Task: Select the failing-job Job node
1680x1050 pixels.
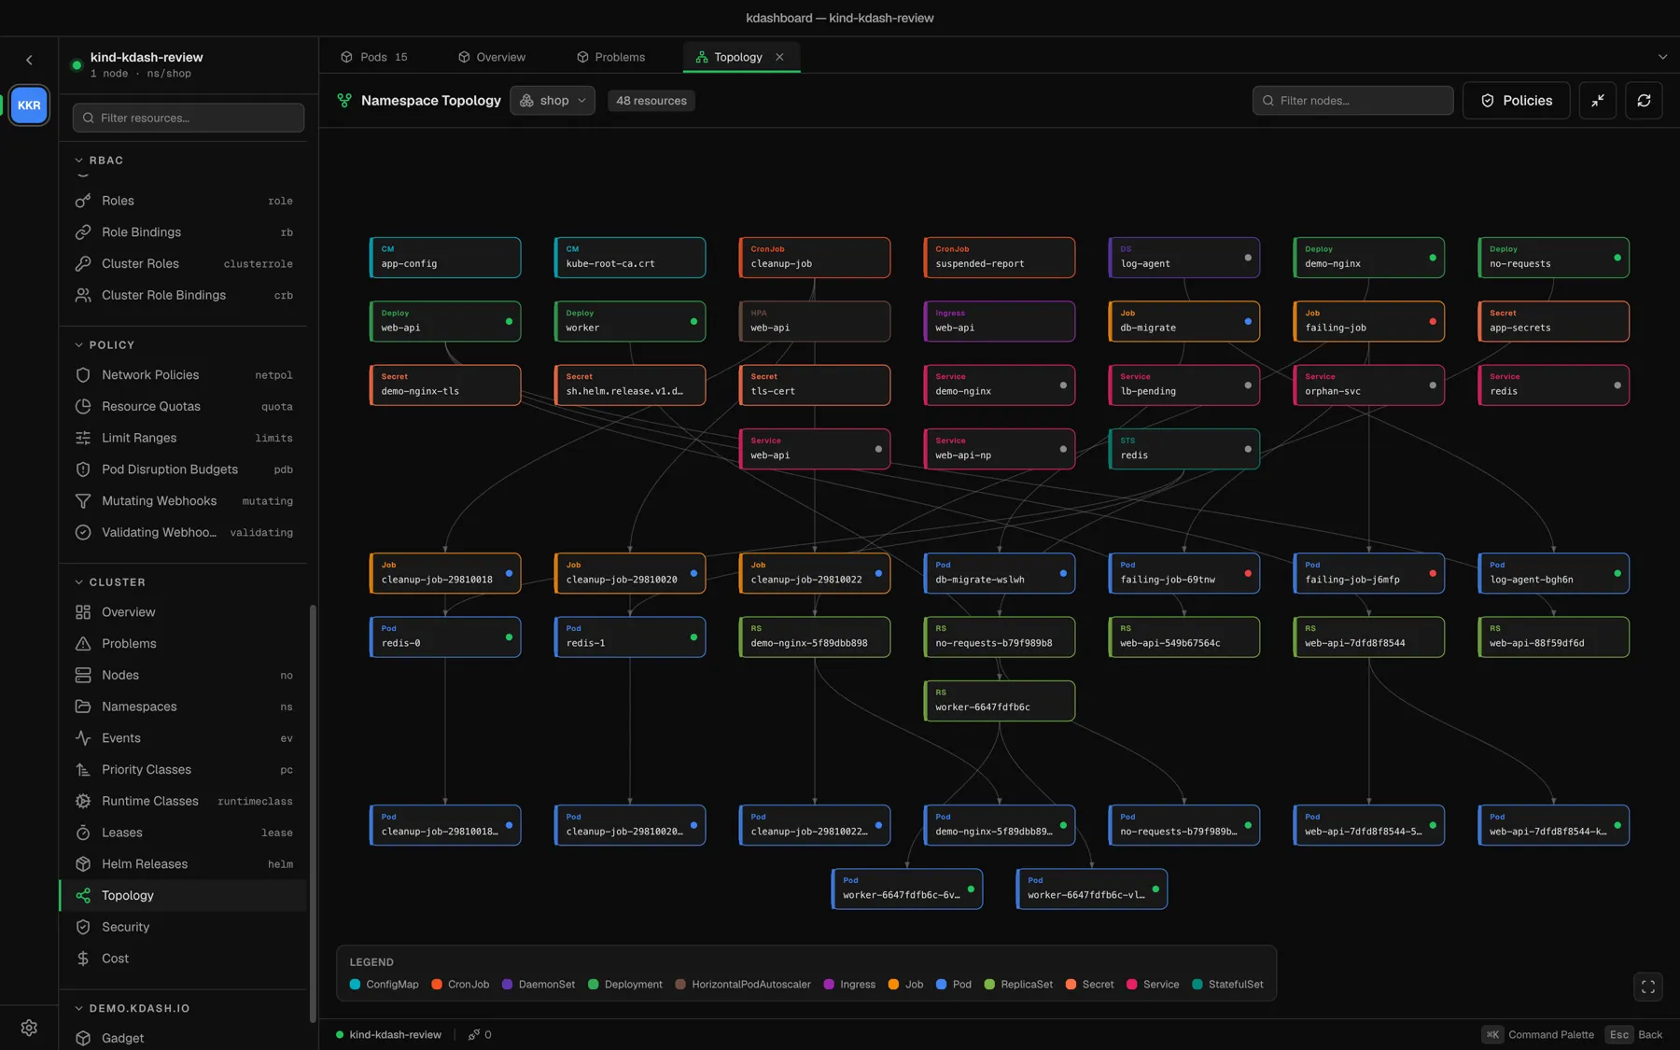Action: [x=1368, y=321]
